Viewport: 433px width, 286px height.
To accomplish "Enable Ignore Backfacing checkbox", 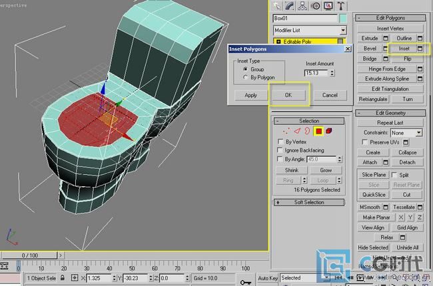I will [280, 150].
